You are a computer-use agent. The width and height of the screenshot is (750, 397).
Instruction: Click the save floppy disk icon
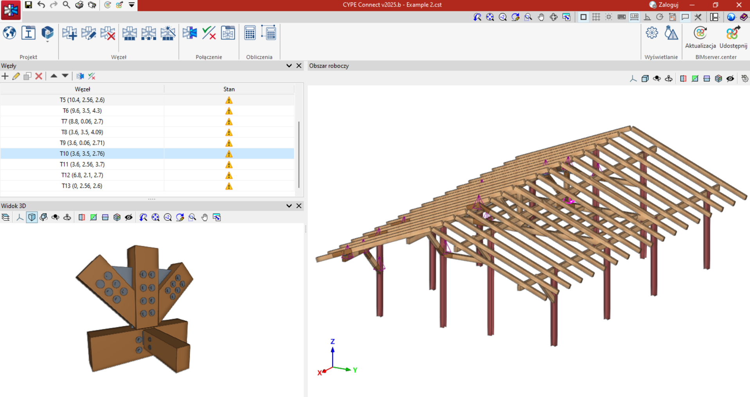[x=29, y=5]
